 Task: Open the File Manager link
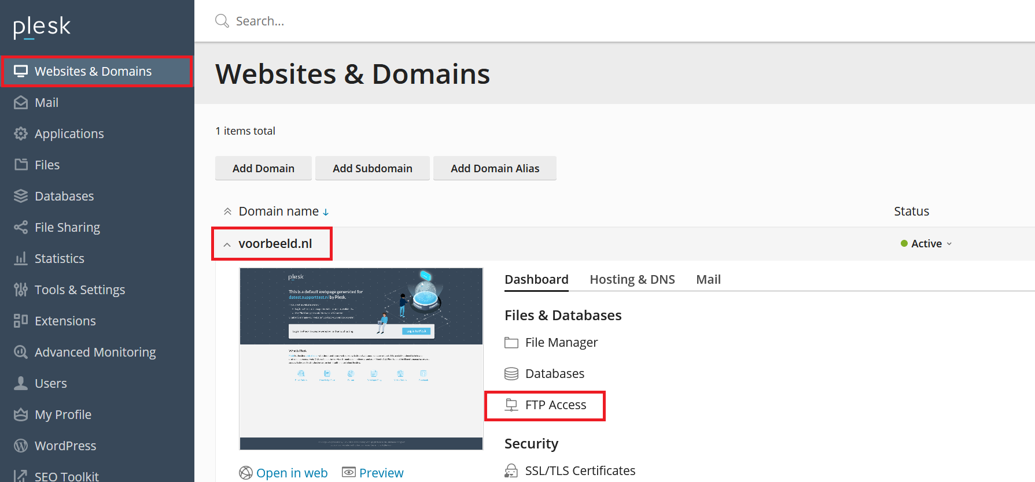561,343
